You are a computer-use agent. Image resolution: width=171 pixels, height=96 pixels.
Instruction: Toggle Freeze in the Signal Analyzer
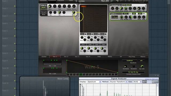[x=155, y=82]
